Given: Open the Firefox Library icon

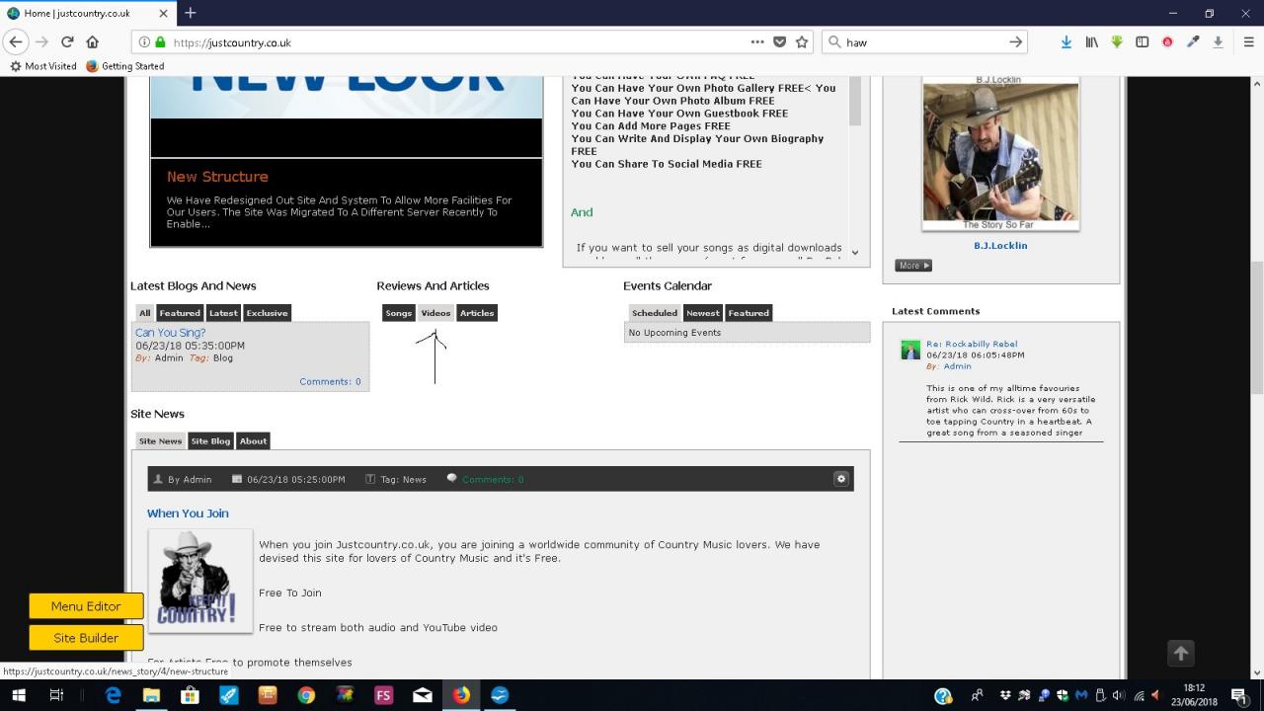Looking at the screenshot, I should [1092, 42].
